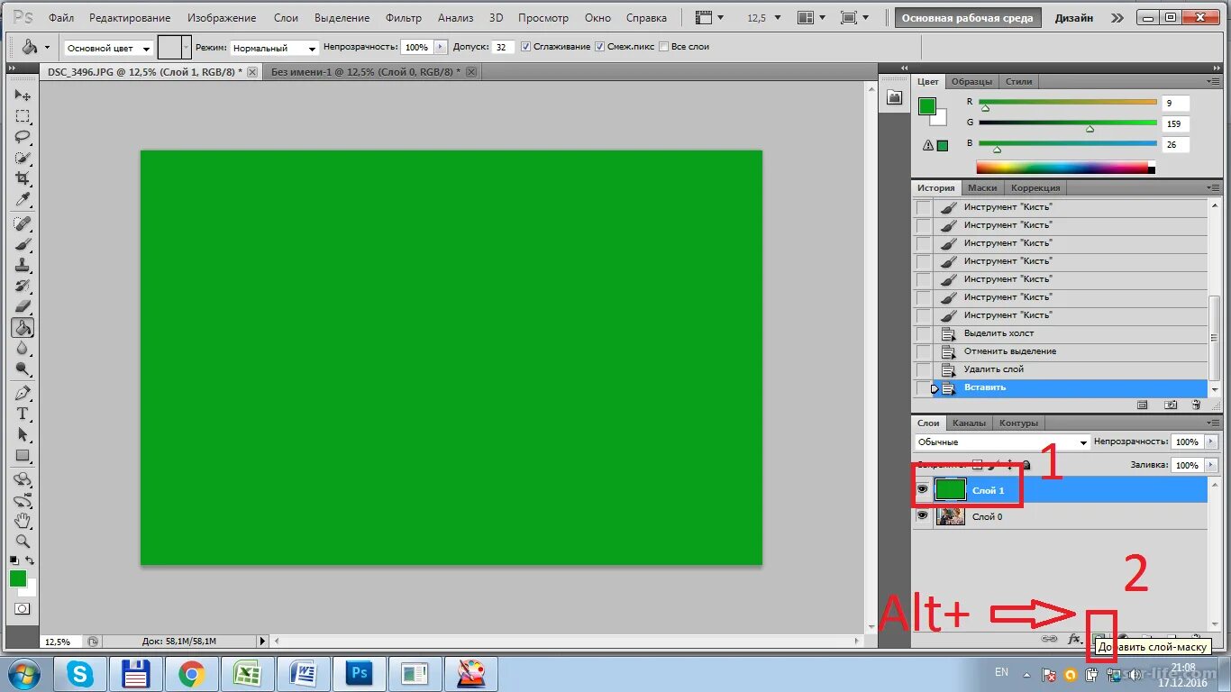This screenshot has height=692, width=1231.
Task: Open the screen mode dropdown
Action: 853,18
